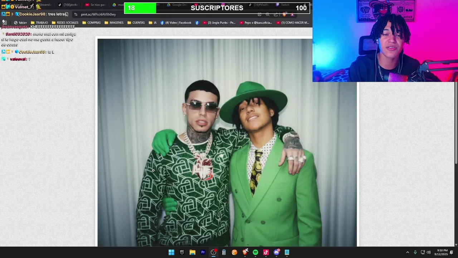Click the prnt.sc address bar URL

(x=98, y=14)
